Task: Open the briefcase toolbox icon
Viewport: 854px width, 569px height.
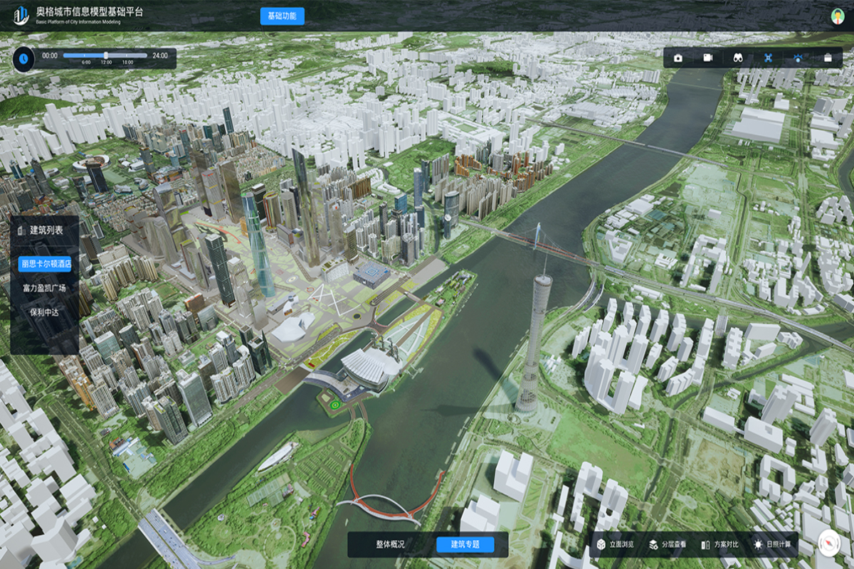Action: 828,58
